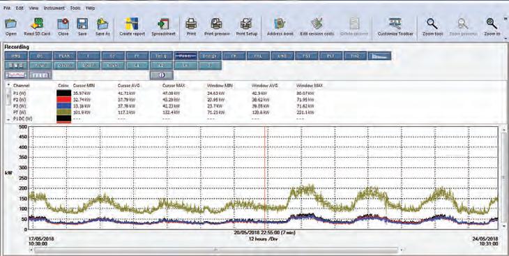509x256 pixels.
Task: Choose the Save As toolbar icon
Action: click(x=102, y=24)
